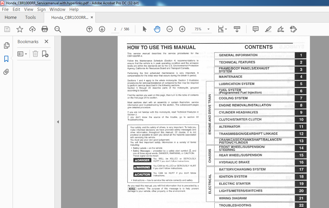Zoom in with plus button

click(182, 29)
